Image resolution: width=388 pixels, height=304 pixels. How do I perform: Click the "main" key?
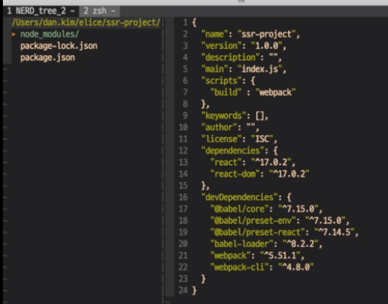pos(214,69)
